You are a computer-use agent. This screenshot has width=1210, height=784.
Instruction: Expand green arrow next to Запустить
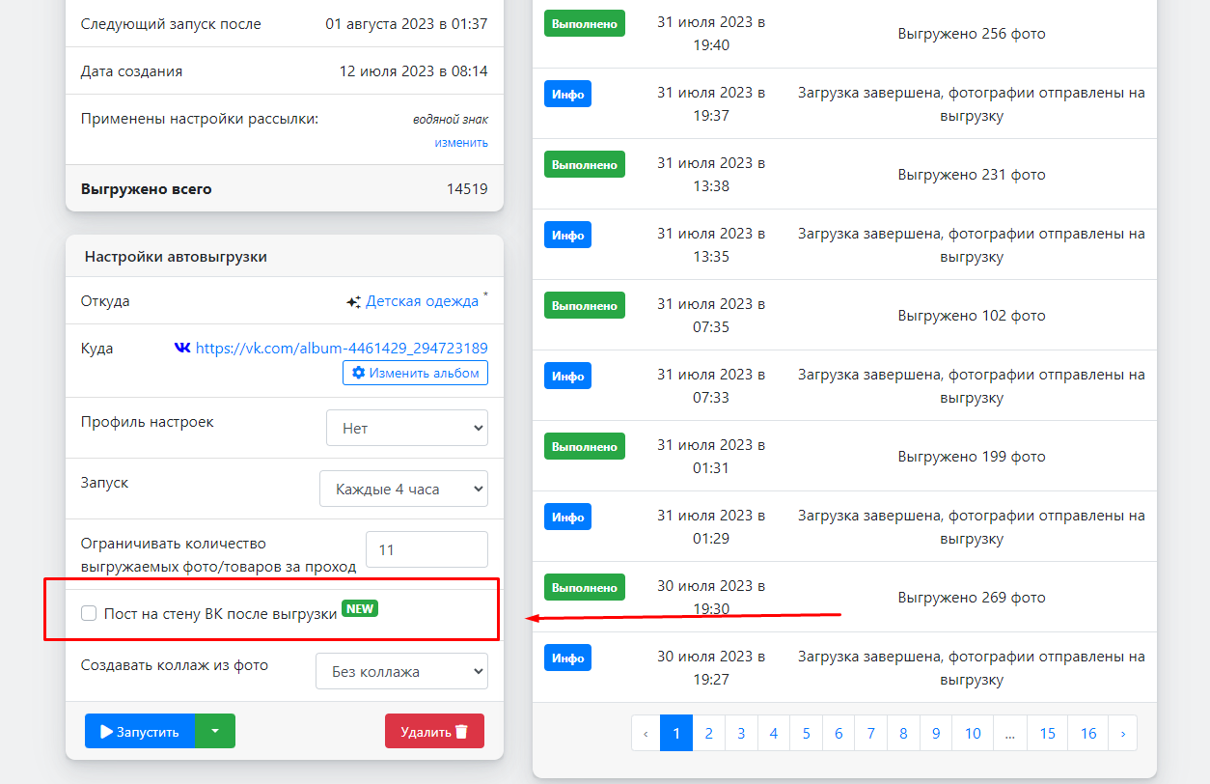(x=215, y=731)
